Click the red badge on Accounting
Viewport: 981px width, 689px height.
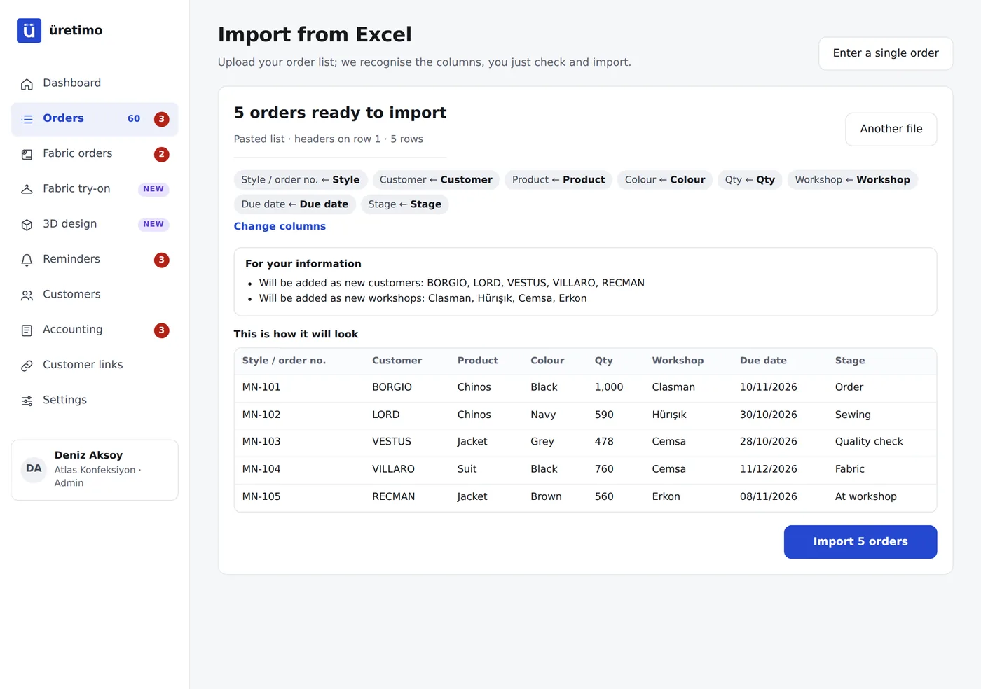[161, 330]
